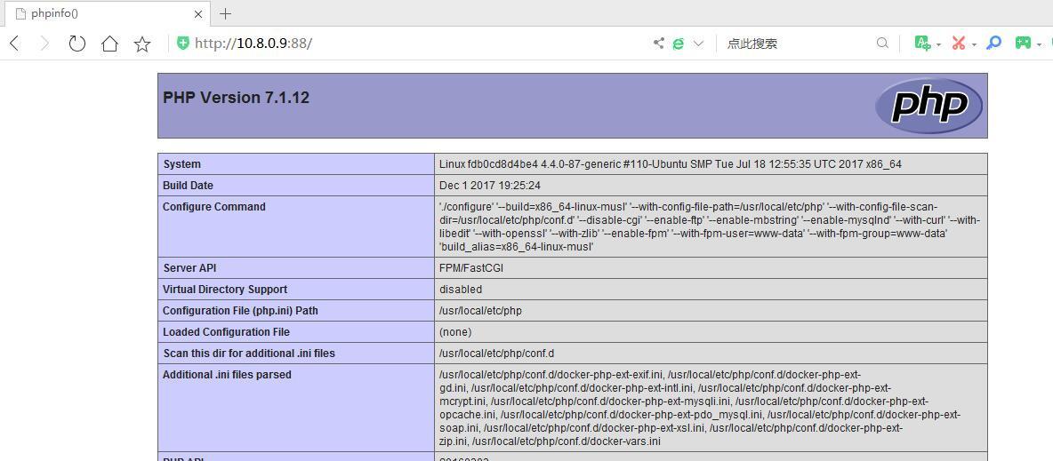
Task: Click the share icon in the address bar
Action: click(x=659, y=43)
